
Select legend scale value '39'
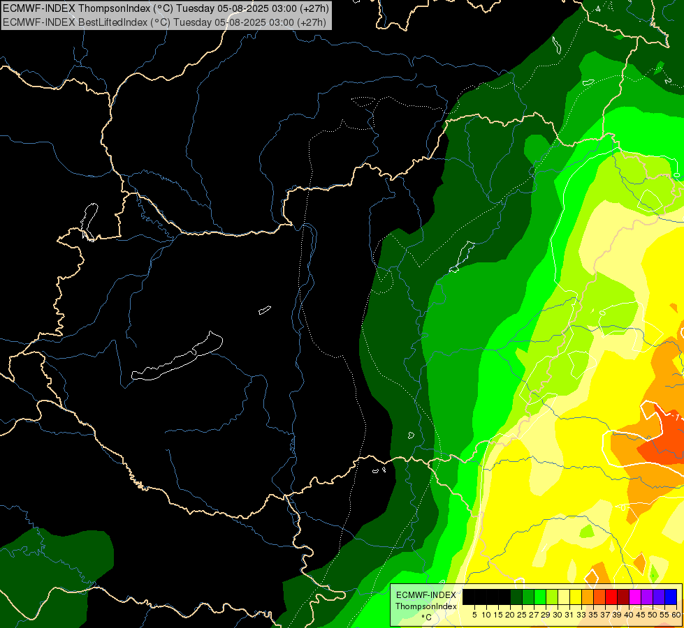coord(617,615)
